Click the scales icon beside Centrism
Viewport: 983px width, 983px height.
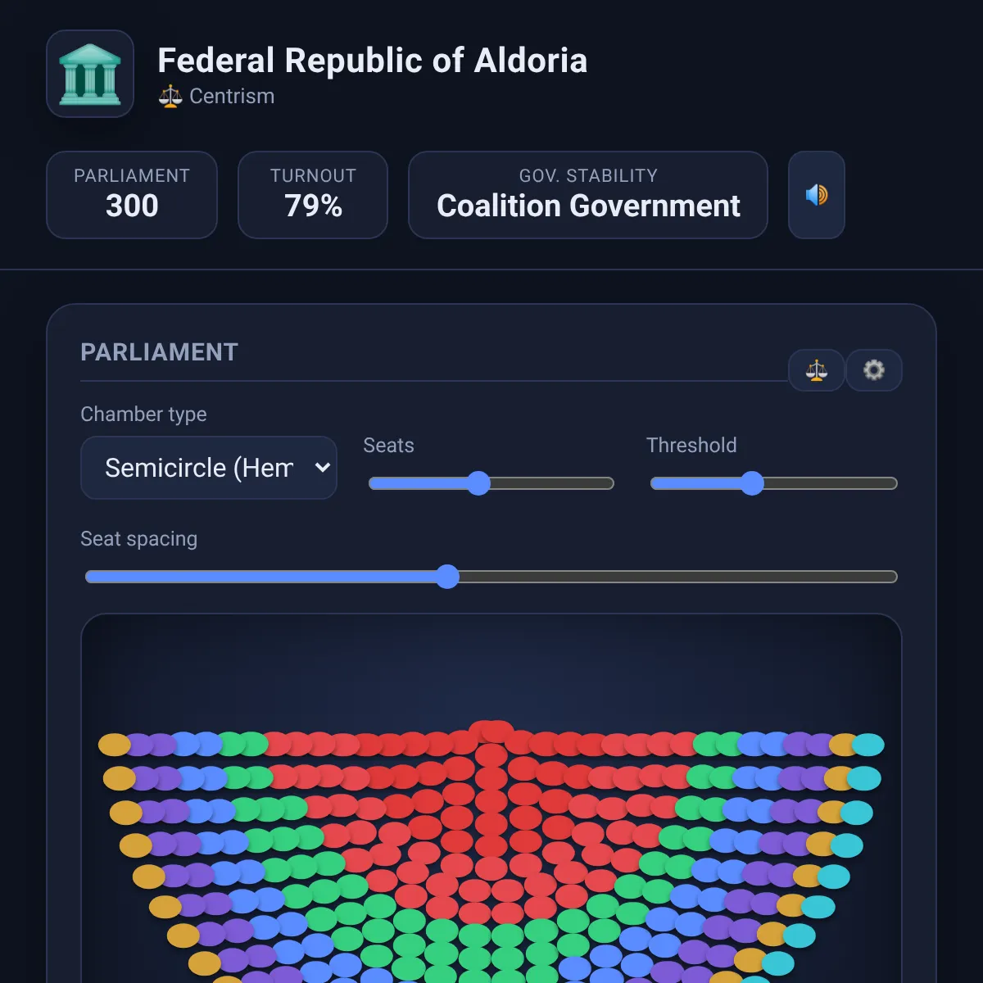click(170, 97)
